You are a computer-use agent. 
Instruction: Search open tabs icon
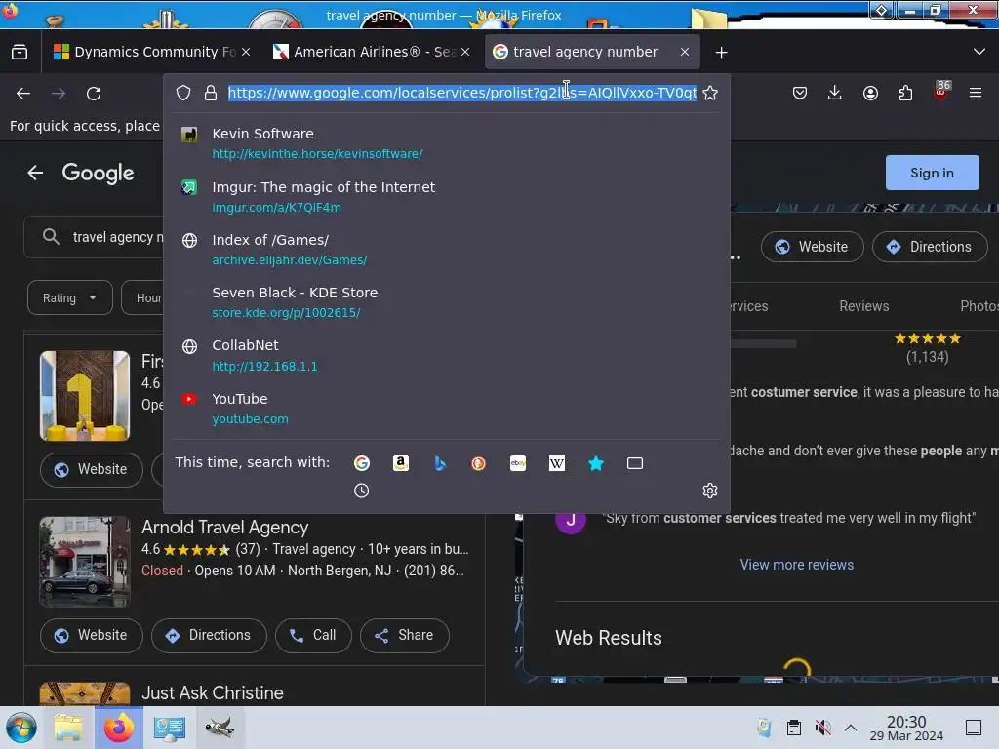coord(635,463)
